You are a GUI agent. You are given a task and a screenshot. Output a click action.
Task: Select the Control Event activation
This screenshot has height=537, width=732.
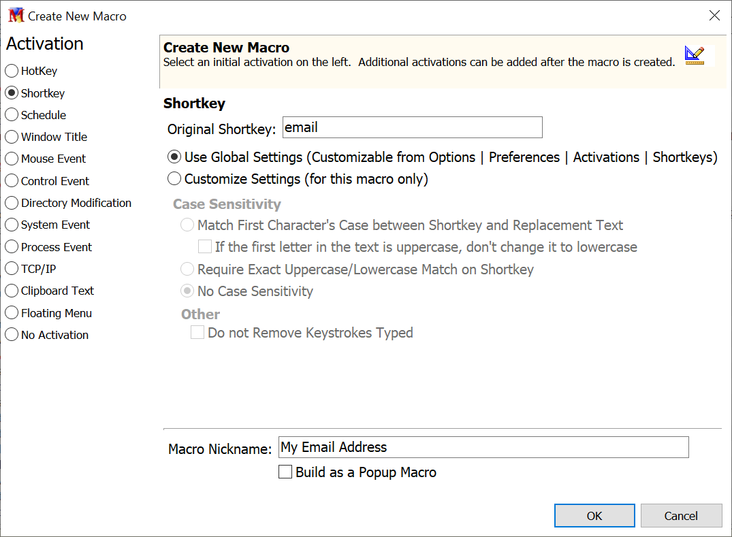[12, 181]
